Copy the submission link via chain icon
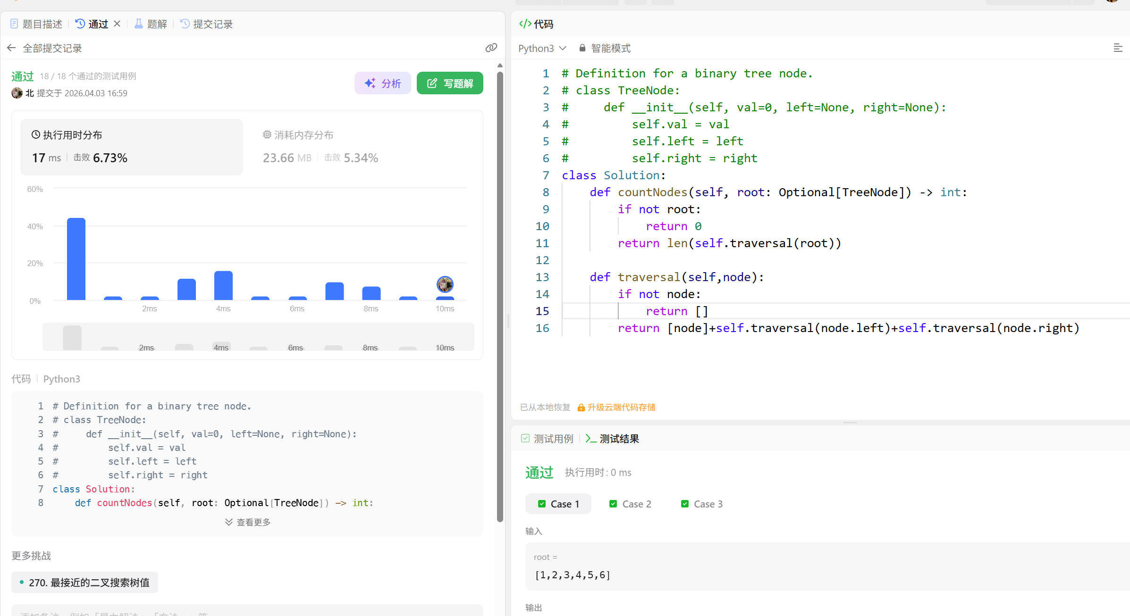1130x616 pixels. (491, 48)
